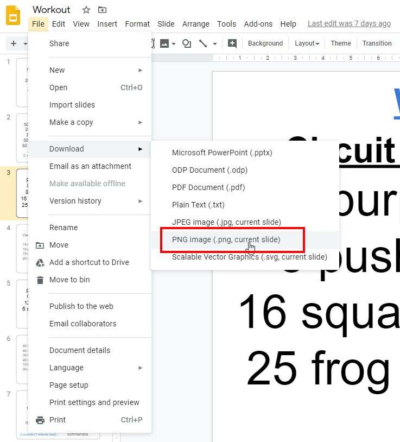Select the shape tool

click(x=187, y=43)
